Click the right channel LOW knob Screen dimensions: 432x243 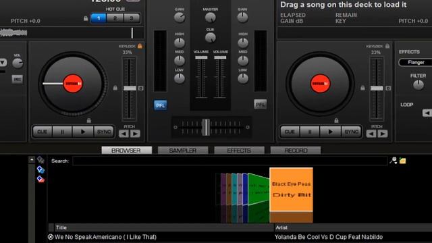(243, 78)
